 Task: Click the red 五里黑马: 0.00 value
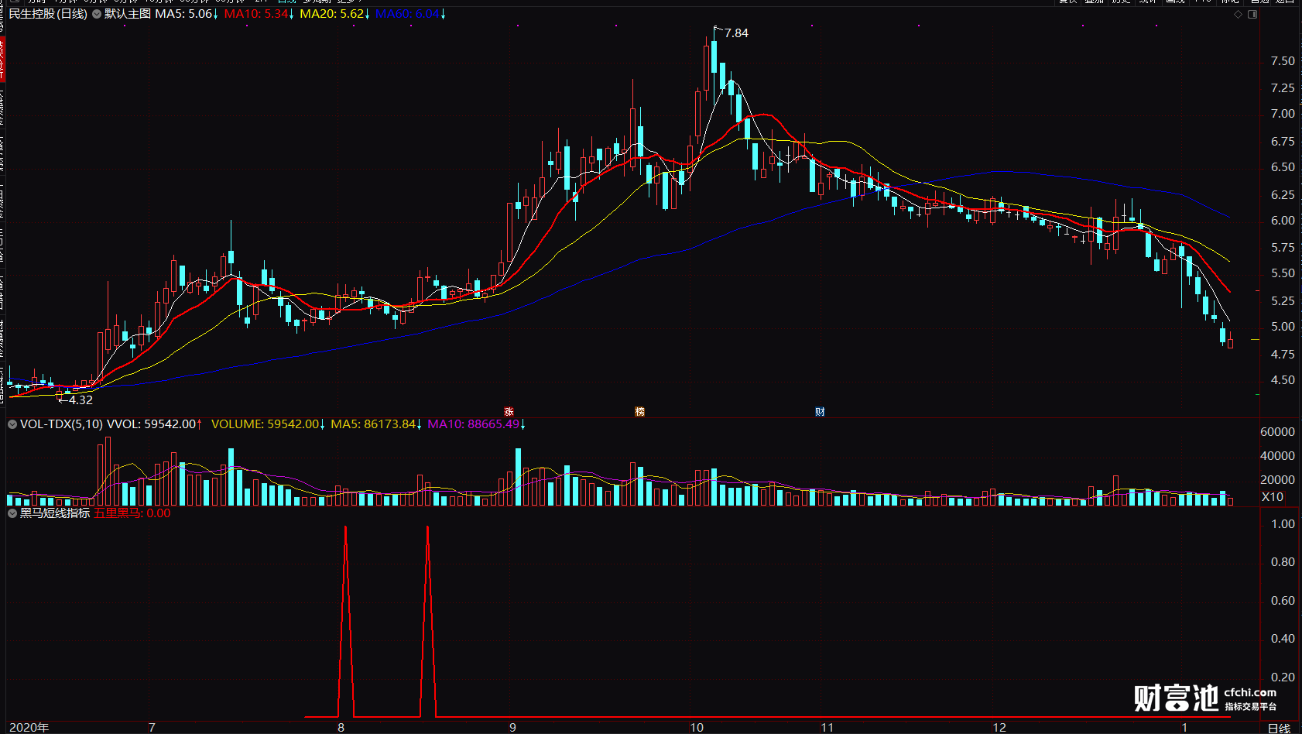[132, 513]
